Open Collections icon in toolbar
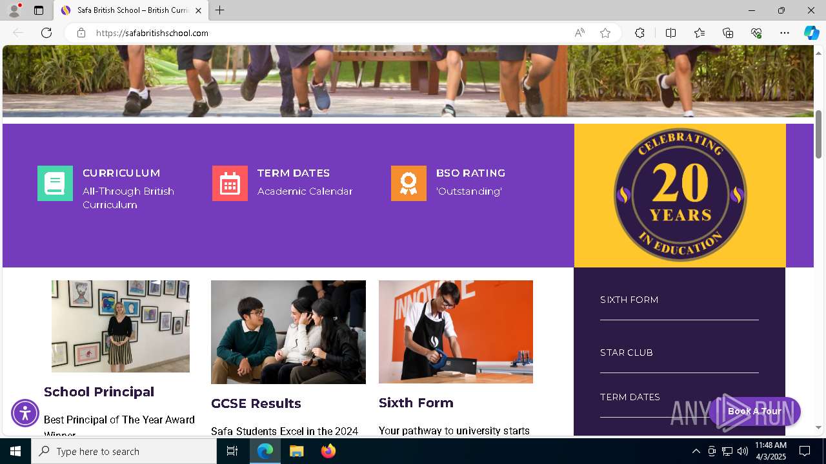The width and height of the screenshot is (826, 464). tap(728, 33)
